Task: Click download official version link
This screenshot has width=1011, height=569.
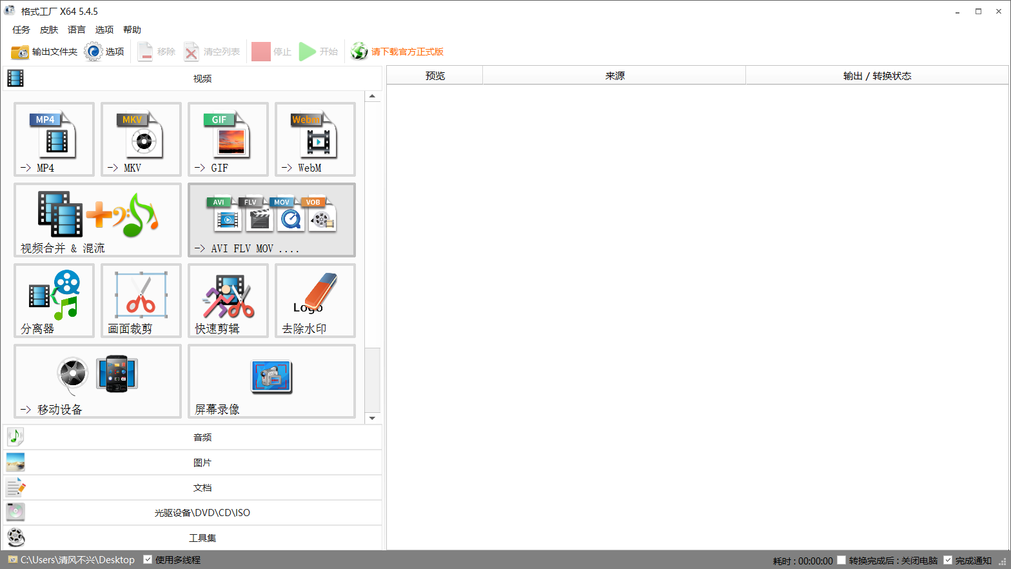Action: point(406,52)
